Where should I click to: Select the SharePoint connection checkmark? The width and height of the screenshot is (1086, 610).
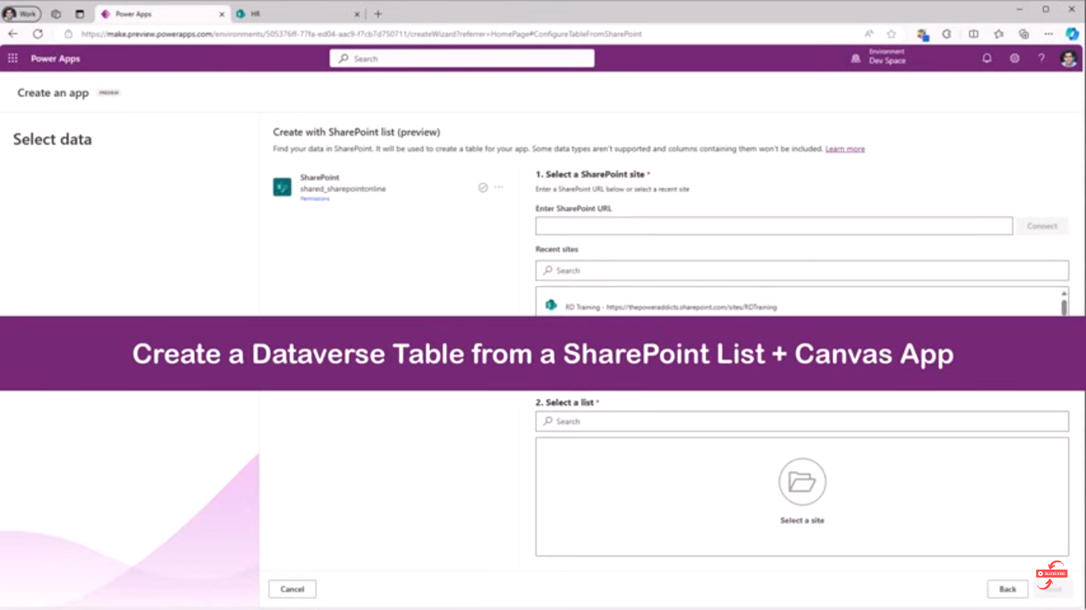483,187
